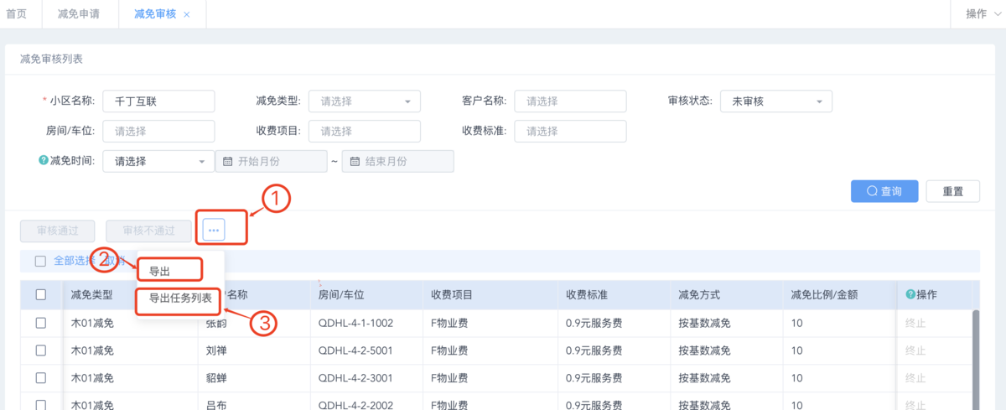
Task: Click 终止 in the 貂蝉 row
Action: click(x=915, y=378)
